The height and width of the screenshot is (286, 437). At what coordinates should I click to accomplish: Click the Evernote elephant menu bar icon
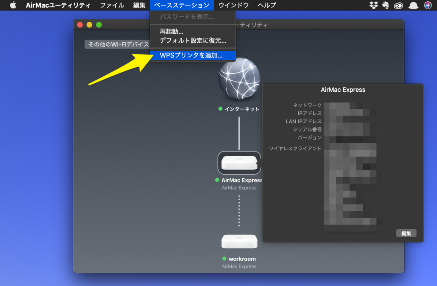pyautogui.click(x=385, y=5)
